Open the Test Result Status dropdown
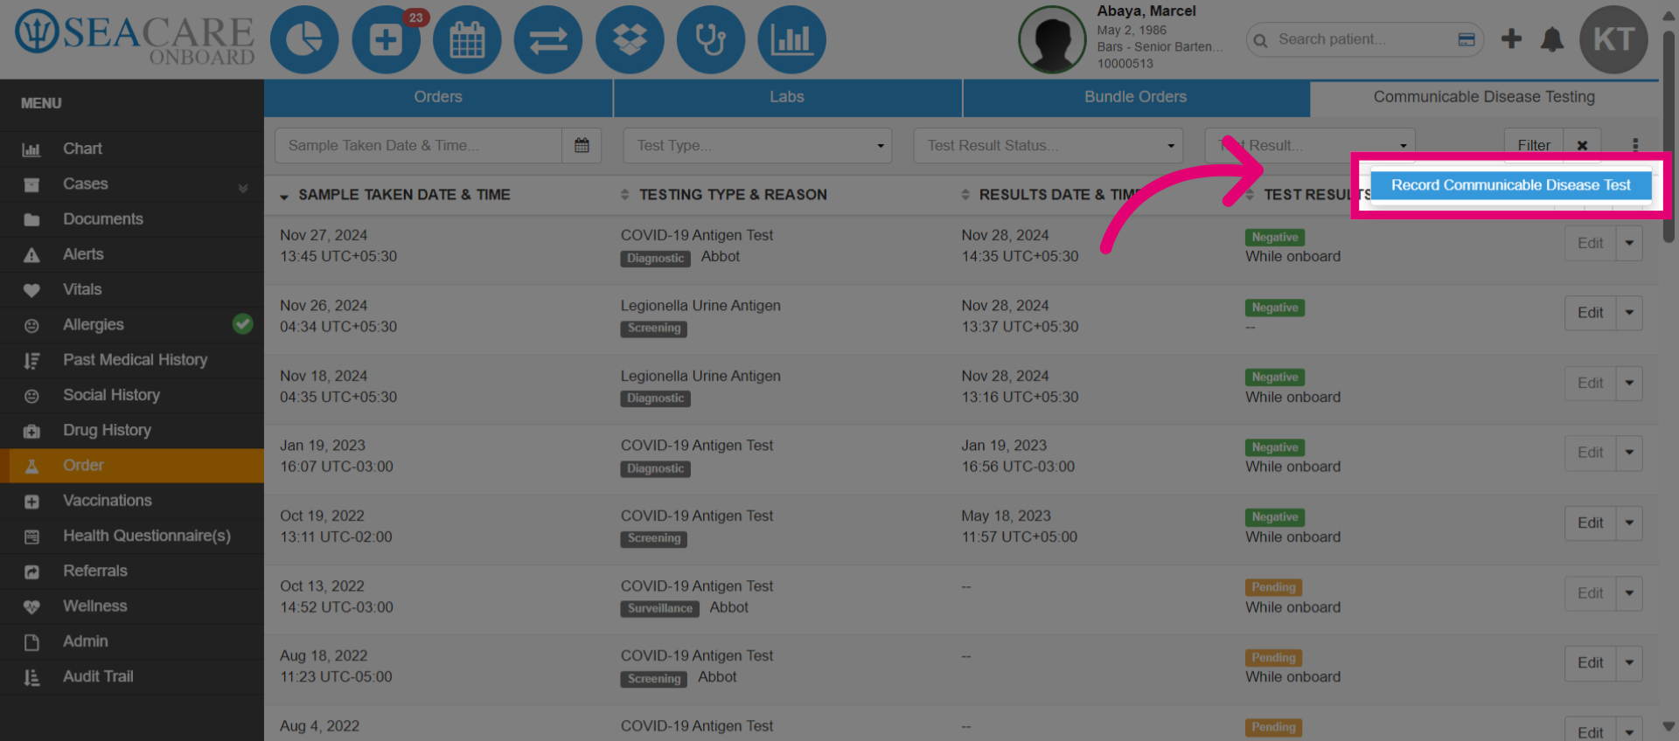The width and height of the screenshot is (1679, 741). [1048, 145]
